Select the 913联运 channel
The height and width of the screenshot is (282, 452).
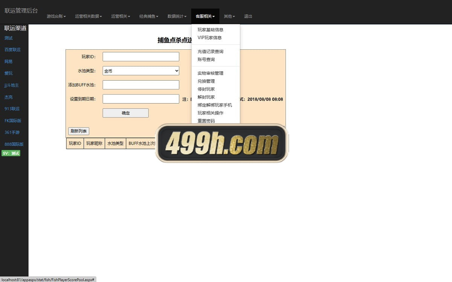point(12,109)
